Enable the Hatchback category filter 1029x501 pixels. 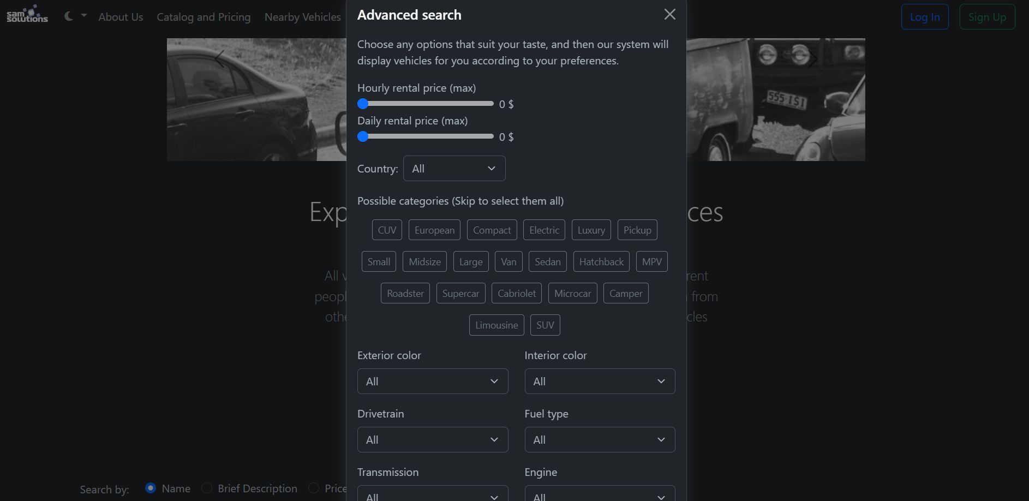(601, 261)
